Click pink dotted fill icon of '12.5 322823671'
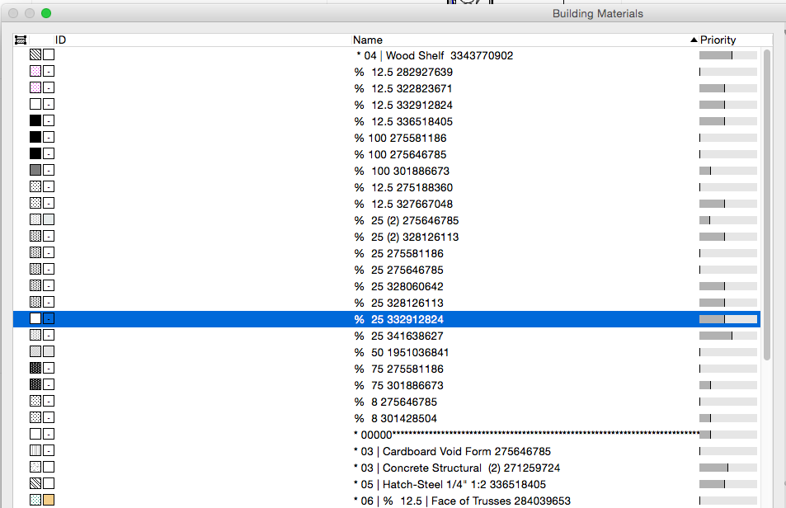 coord(35,87)
